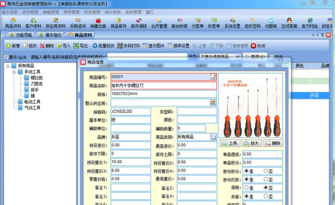The width and height of the screenshot is (335, 205).
Task: Launch 前台收银 from the toolbar
Action: click(x=180, y=23)
